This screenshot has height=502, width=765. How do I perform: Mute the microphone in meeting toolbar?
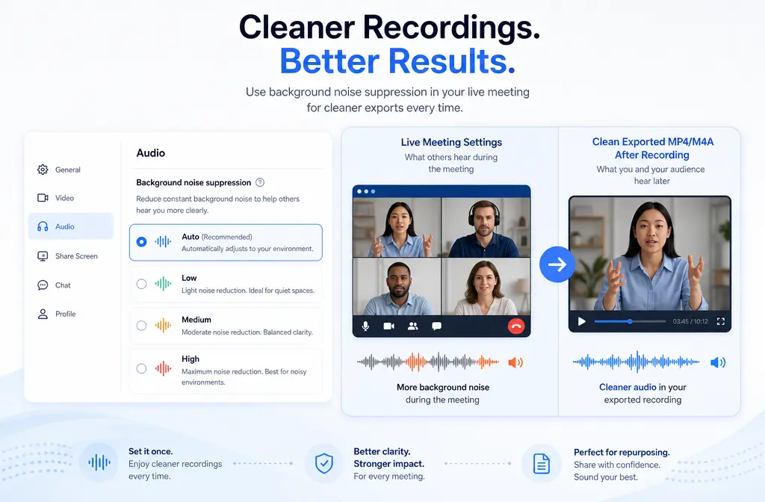click(365, 326)
